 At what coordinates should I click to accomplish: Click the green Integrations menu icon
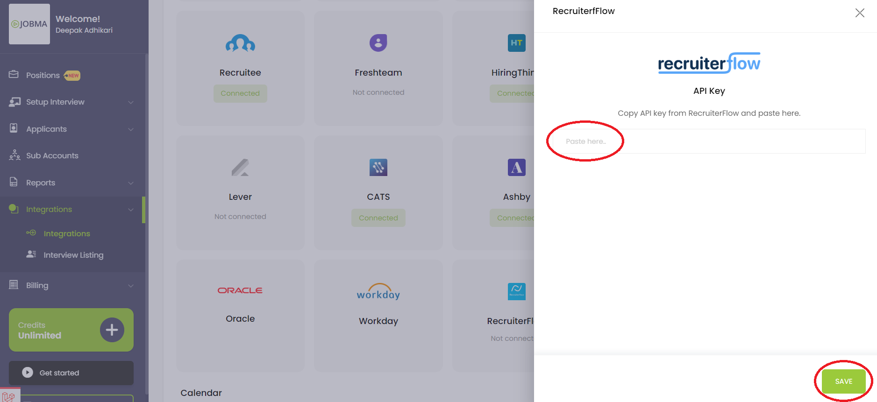pyautogui.click(x=14, y=209)
